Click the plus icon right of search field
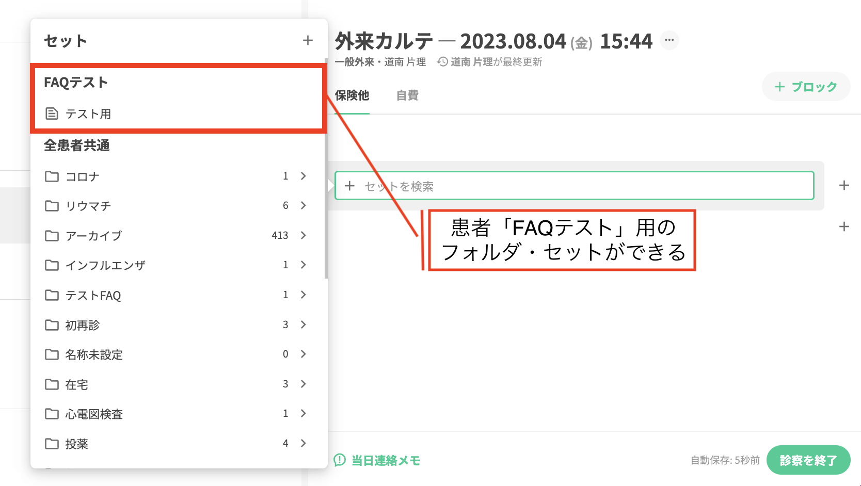Screen dimensions: 861x486 pos(844,185)
